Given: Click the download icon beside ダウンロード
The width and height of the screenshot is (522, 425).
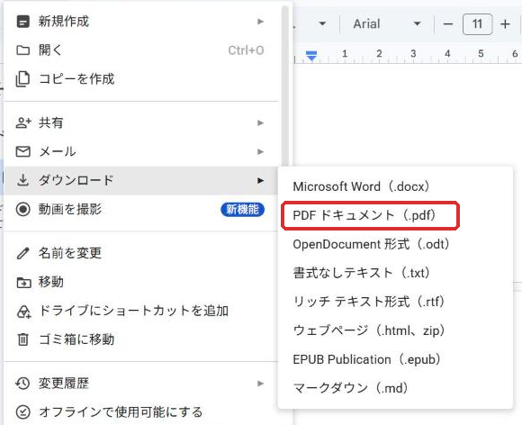Looking at the screenshot, I should (23, 180).
